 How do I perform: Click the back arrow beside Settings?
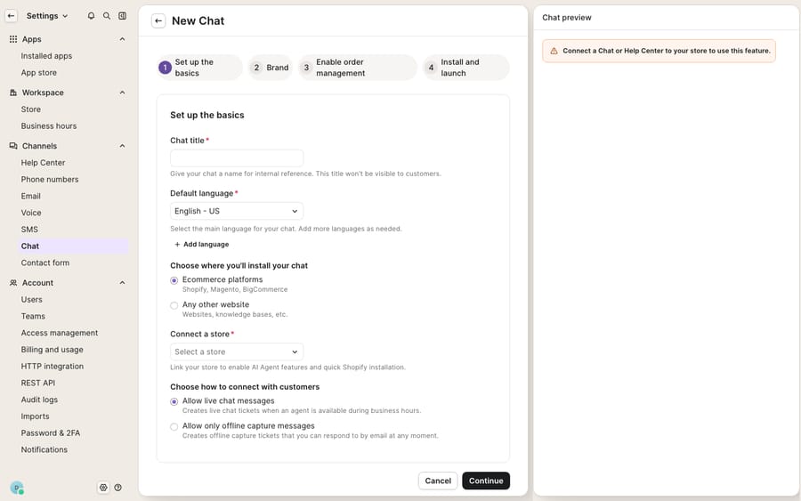pos(12,16)
